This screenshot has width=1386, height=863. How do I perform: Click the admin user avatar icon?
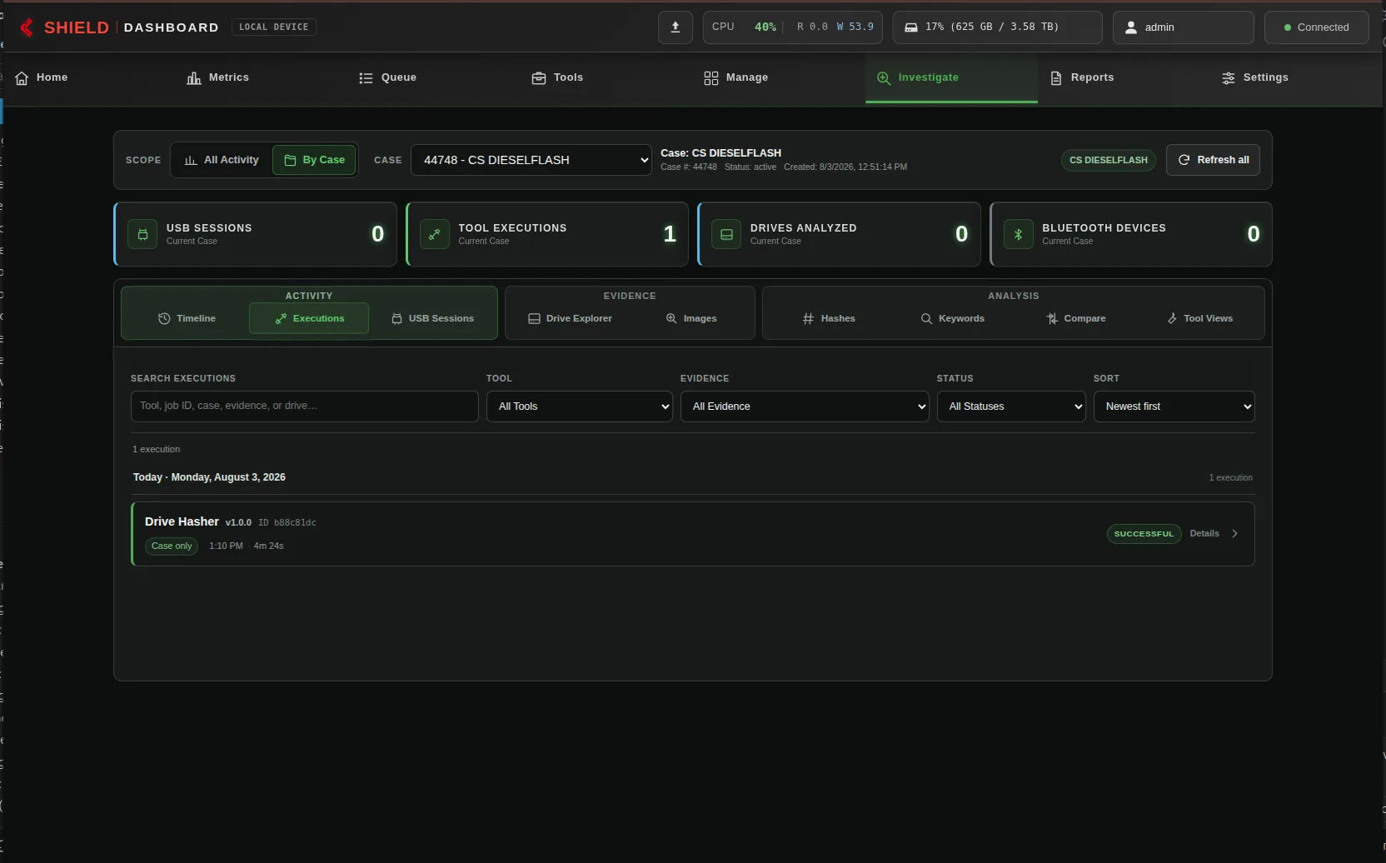tap(1131, 27)
